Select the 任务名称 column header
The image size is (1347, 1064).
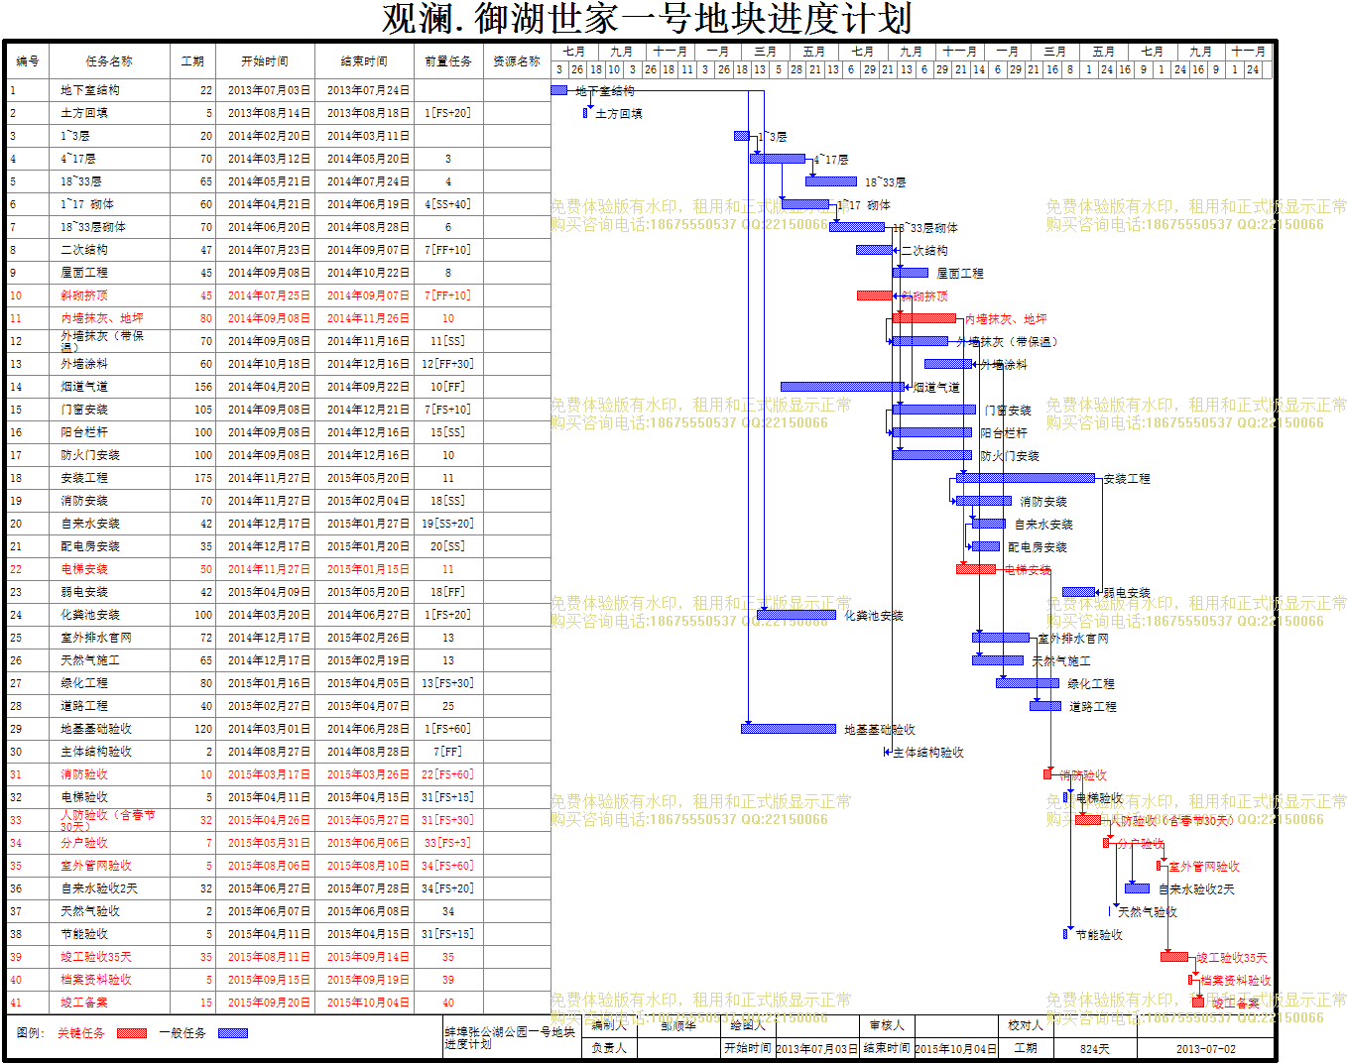point(109,61)
